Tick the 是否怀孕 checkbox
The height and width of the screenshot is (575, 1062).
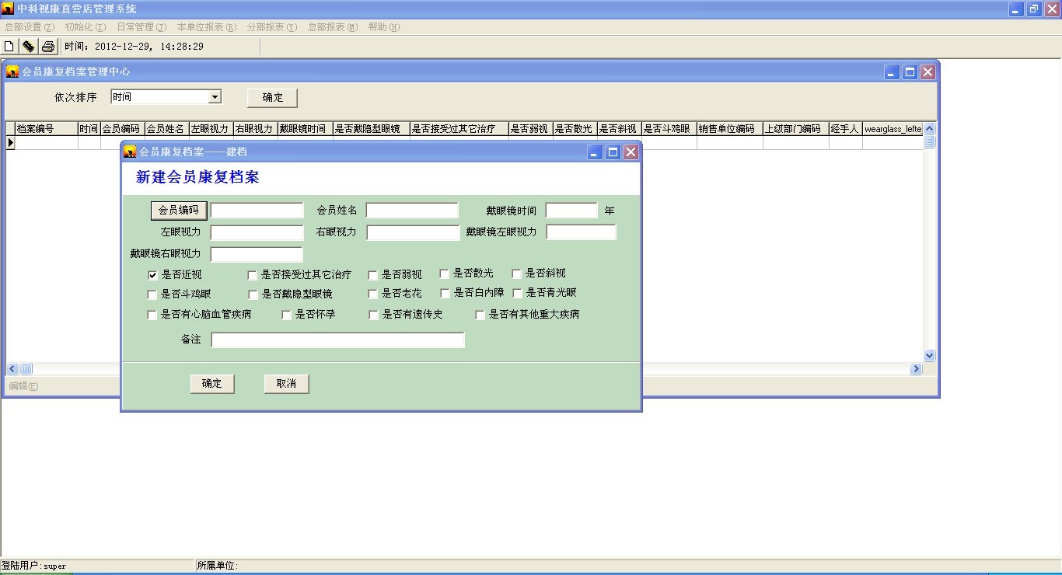[286, 315]
